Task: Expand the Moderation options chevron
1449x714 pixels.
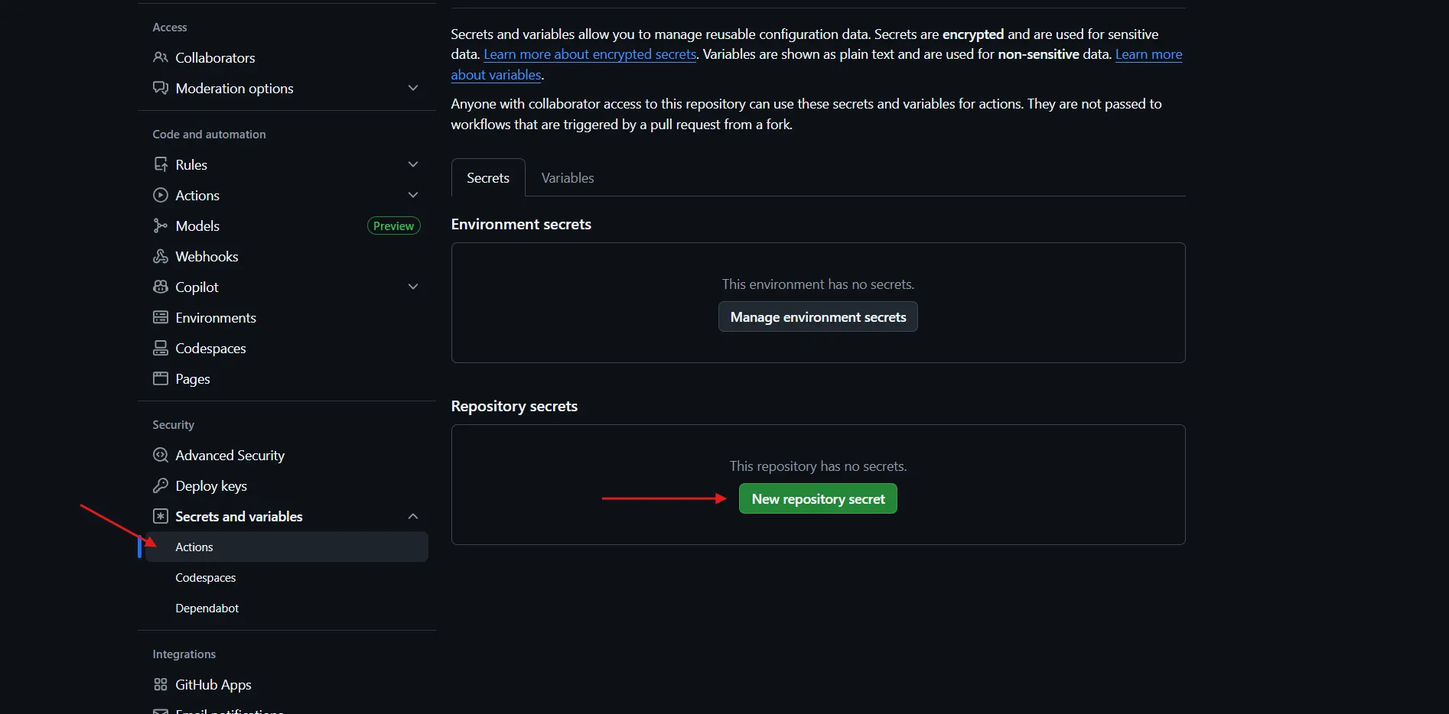Action: coord(413,88)
